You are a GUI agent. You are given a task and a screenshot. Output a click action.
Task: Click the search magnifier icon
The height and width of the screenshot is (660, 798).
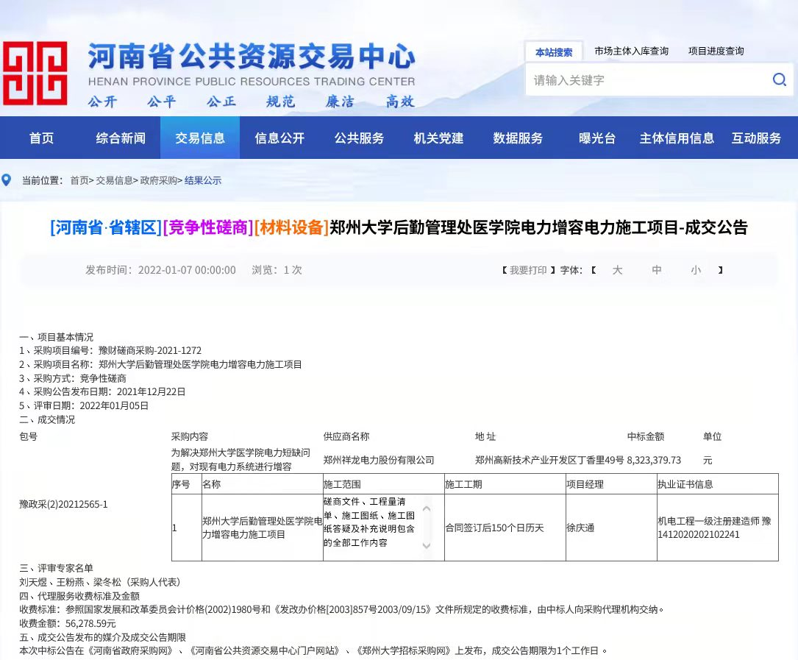[x=779, y=79]
